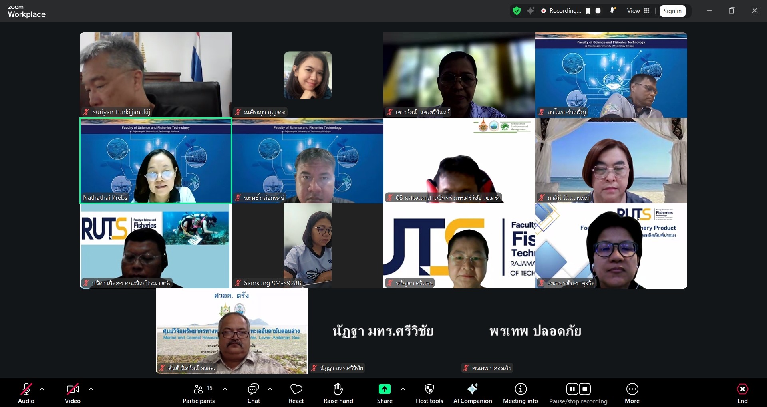Pause the recording in top bar
The height and width of the screenshot is (407, 767).
pos(588,11)
